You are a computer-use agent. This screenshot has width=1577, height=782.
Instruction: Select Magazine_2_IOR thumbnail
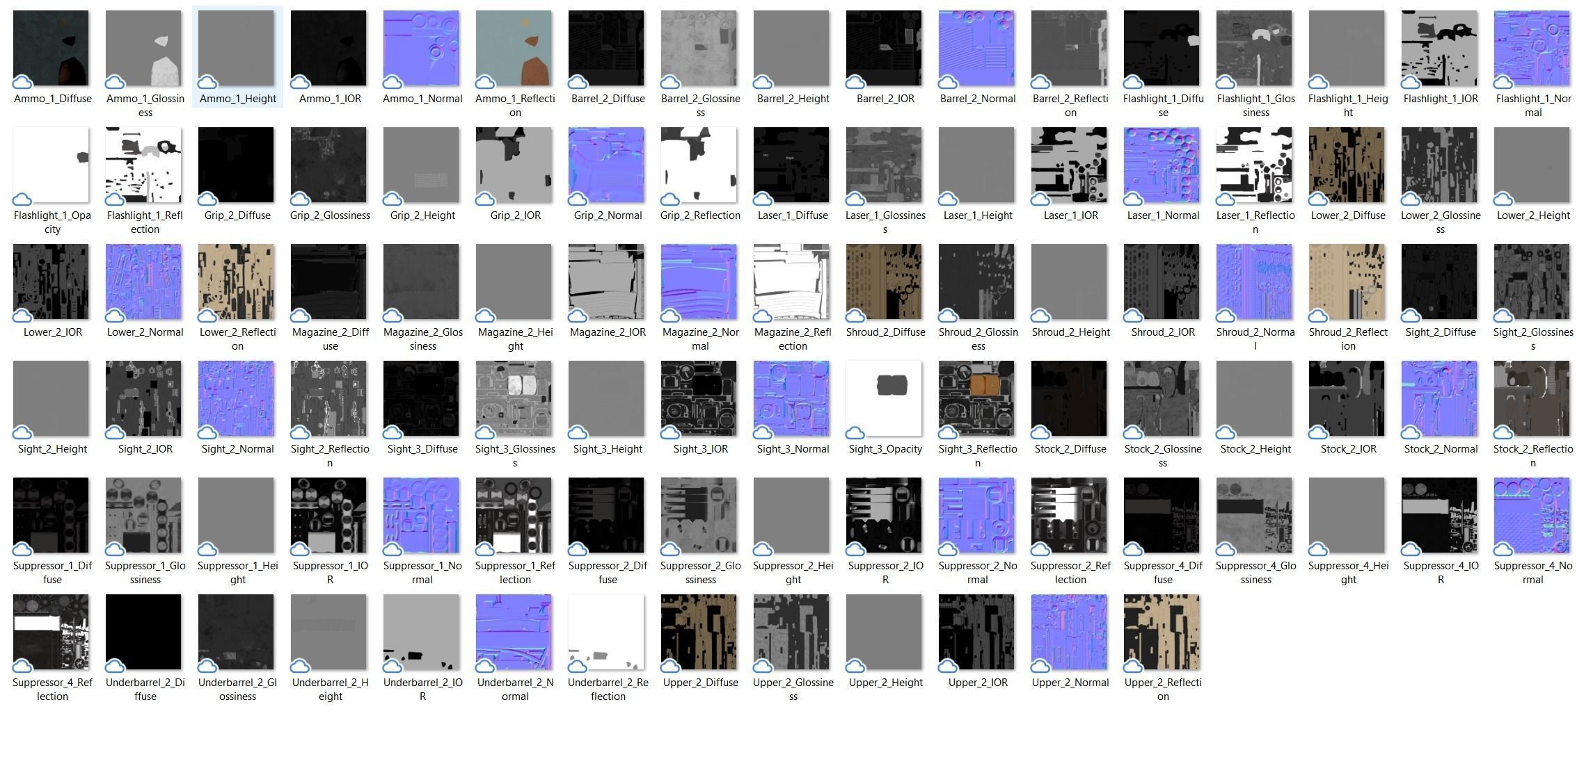point(606,282)
